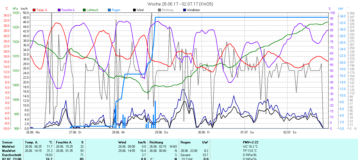This screenshot has height=160, width=358.
Task: Click the PMV+2:22 heading
Action: pyautogui.click(x=251, y=142)
